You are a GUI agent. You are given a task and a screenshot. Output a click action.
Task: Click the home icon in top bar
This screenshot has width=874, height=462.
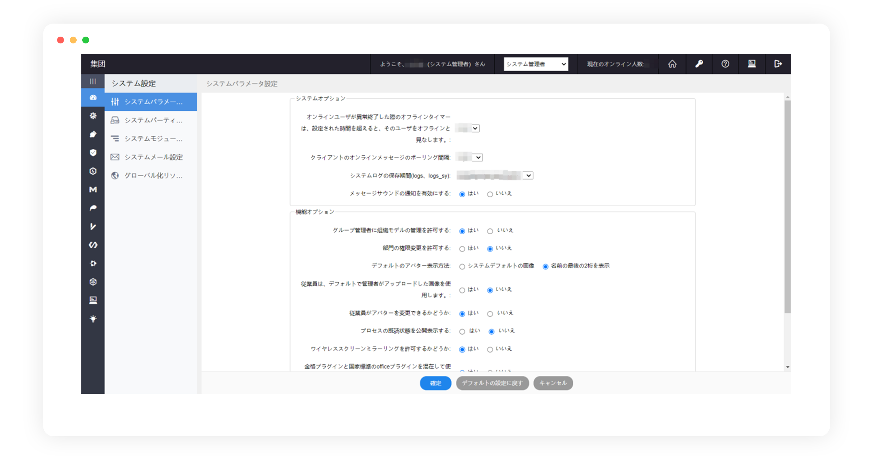click(x=672, y=64)
